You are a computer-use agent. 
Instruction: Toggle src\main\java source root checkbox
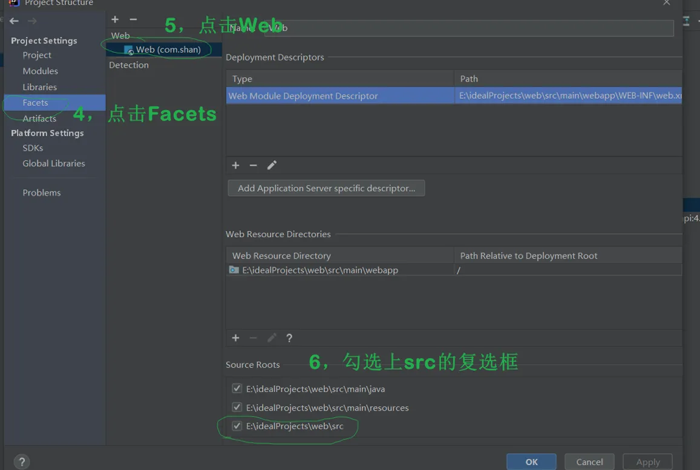click(x=237, y=389)
